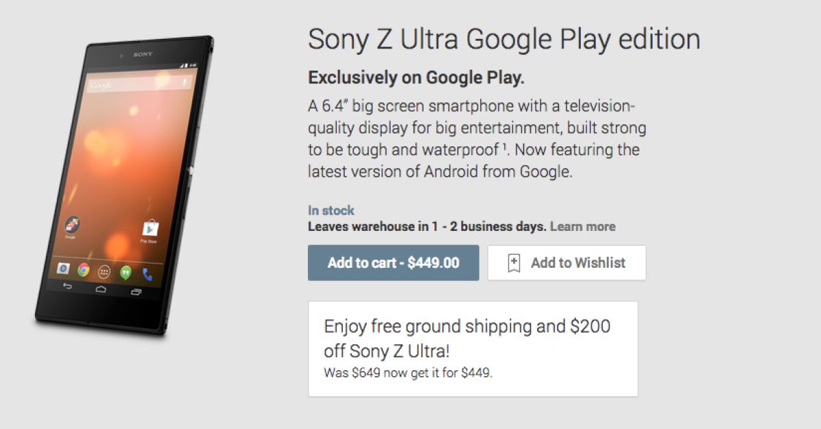Tap the Hangouts icon in the phone dock
821x429 pixels.
click(125, 273)
